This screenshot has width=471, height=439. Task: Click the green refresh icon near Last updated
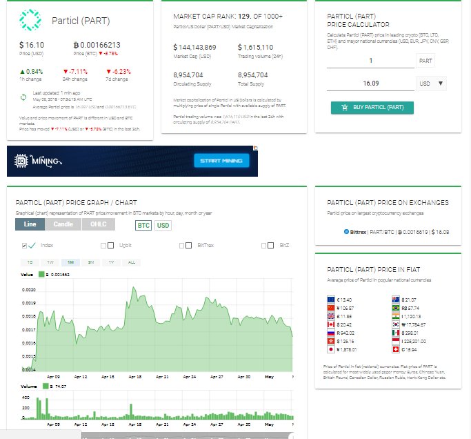coord(23,97)
